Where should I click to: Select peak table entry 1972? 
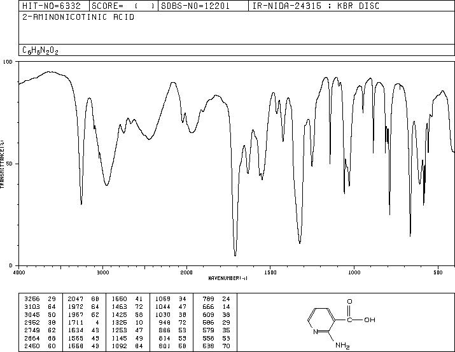[76, 307]
